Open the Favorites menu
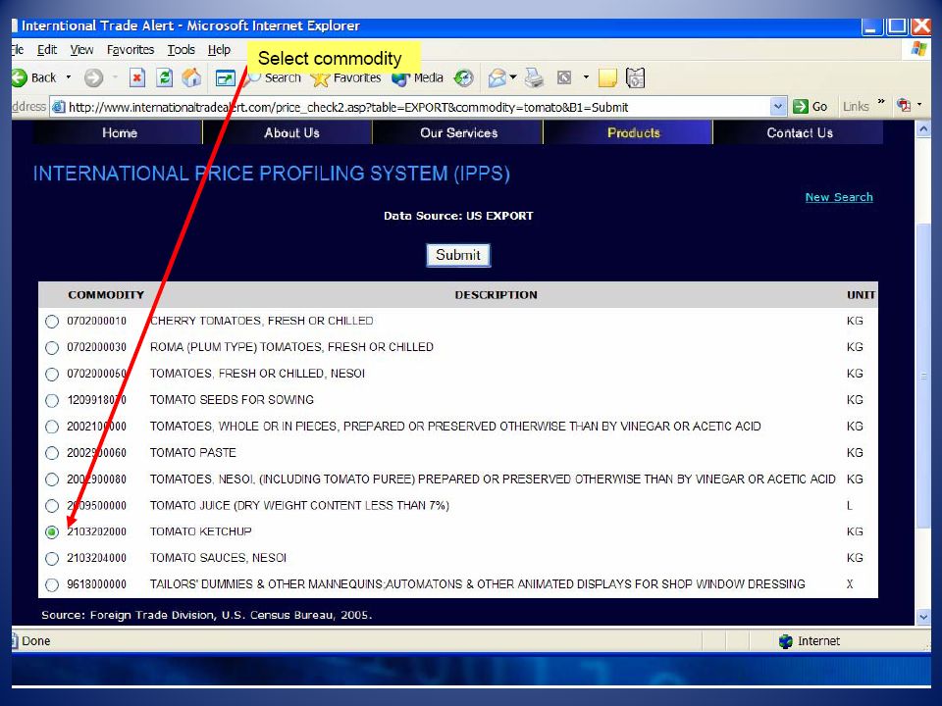 pos(131,50)
